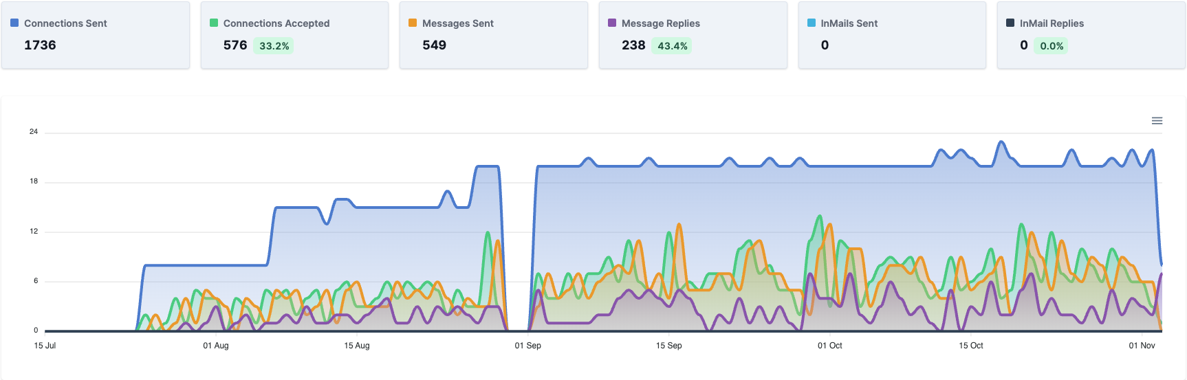
Task: Open the chart hamburger menu
Action: click(1157, 121)
